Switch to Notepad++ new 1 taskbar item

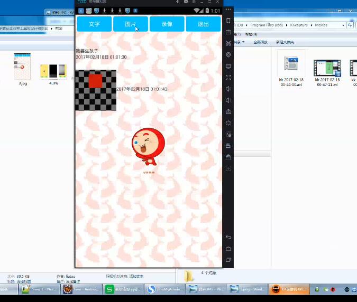click(39, 289)
